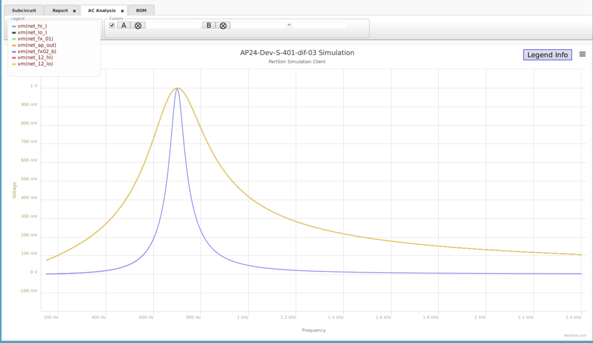Viewport: 593px width, 343px height.
Task: Toggle vm(net_fx_01) legend entry
Action: [35, 39]
